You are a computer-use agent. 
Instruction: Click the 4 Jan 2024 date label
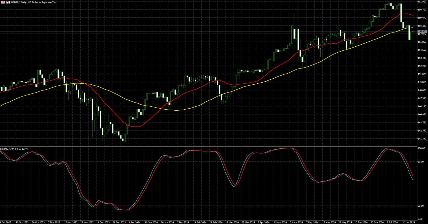(134, 222)
